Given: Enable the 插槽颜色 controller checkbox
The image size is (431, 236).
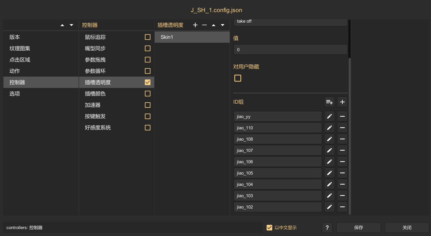Looking at the screenshot, I should click(148, 94).
